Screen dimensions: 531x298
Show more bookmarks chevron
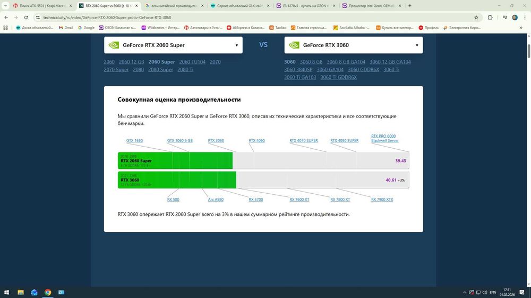[x=521, y=28]
